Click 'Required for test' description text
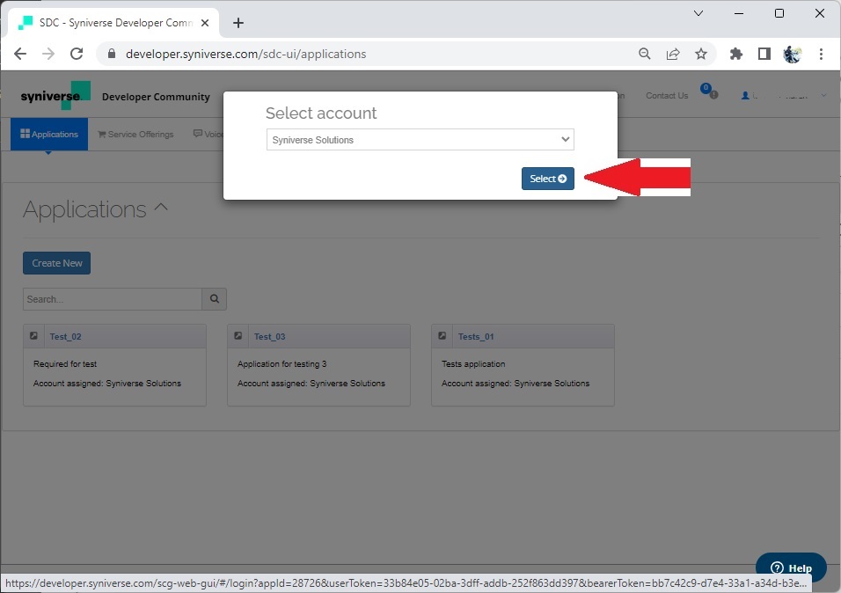The height and width of the screenshot is (593, 841). click(65, 364)
